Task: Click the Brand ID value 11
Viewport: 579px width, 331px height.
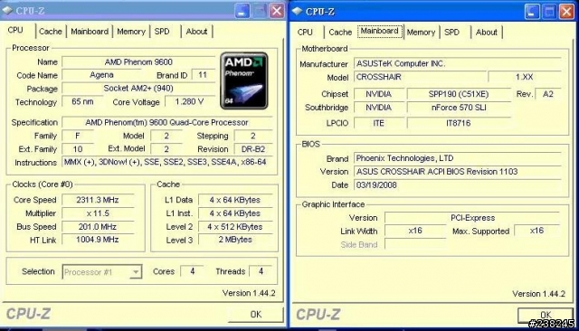Action: 203,75
